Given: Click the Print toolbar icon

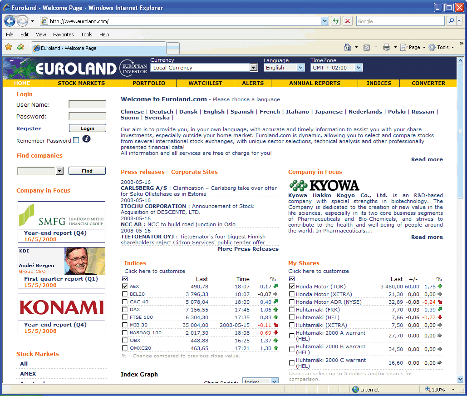Looking at the screenshot, I should (x=387, y=47).
